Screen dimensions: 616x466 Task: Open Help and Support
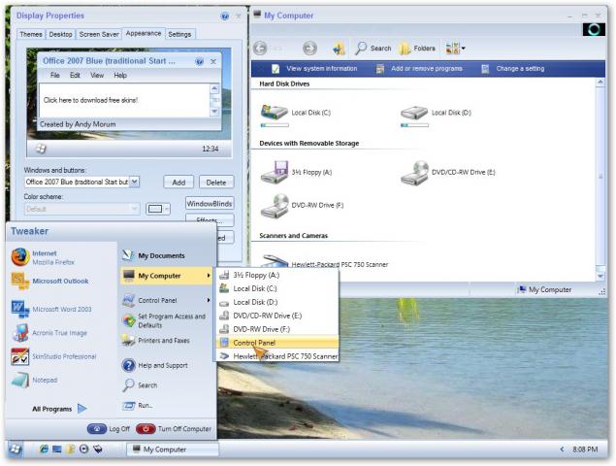coord(155,365)
